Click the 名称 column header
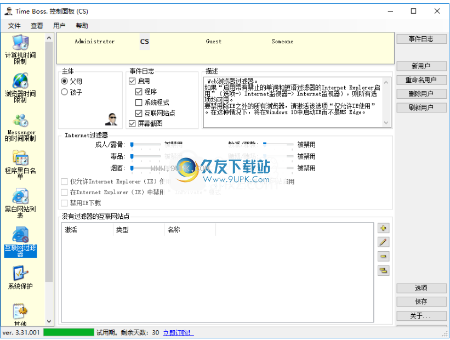This screenshot has height=340, width=450. tap(190, 230)
